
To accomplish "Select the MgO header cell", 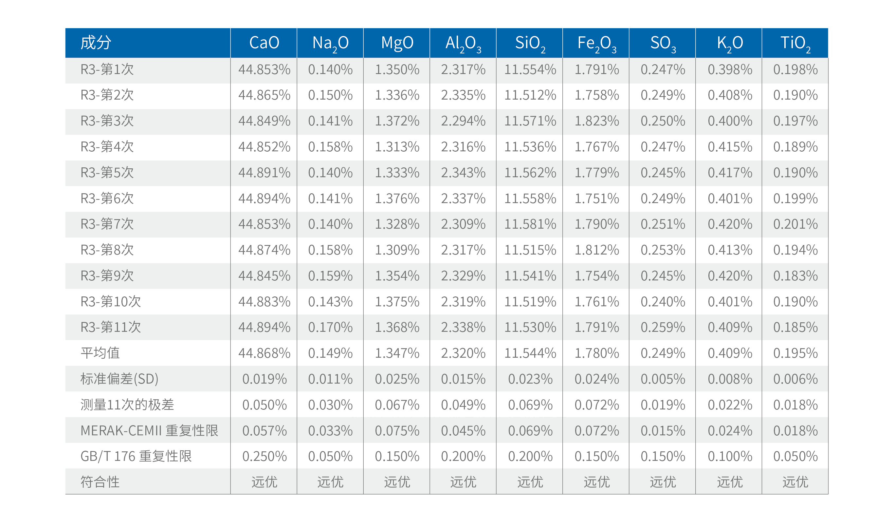I will (397, 43).
